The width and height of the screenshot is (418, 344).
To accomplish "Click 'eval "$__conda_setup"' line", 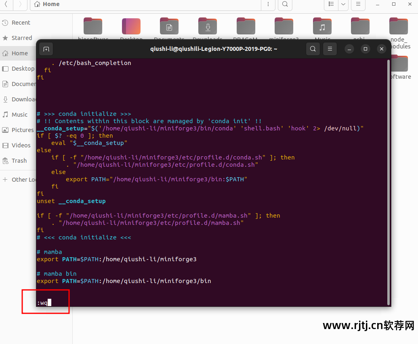I will pos(89,143).
